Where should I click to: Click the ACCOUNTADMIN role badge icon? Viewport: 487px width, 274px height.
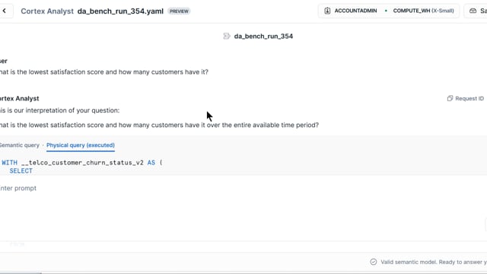pos(327,11)
